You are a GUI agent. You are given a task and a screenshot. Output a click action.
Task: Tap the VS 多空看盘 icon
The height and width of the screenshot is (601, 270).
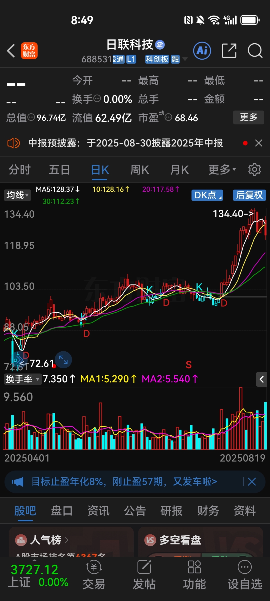(150, 540)
